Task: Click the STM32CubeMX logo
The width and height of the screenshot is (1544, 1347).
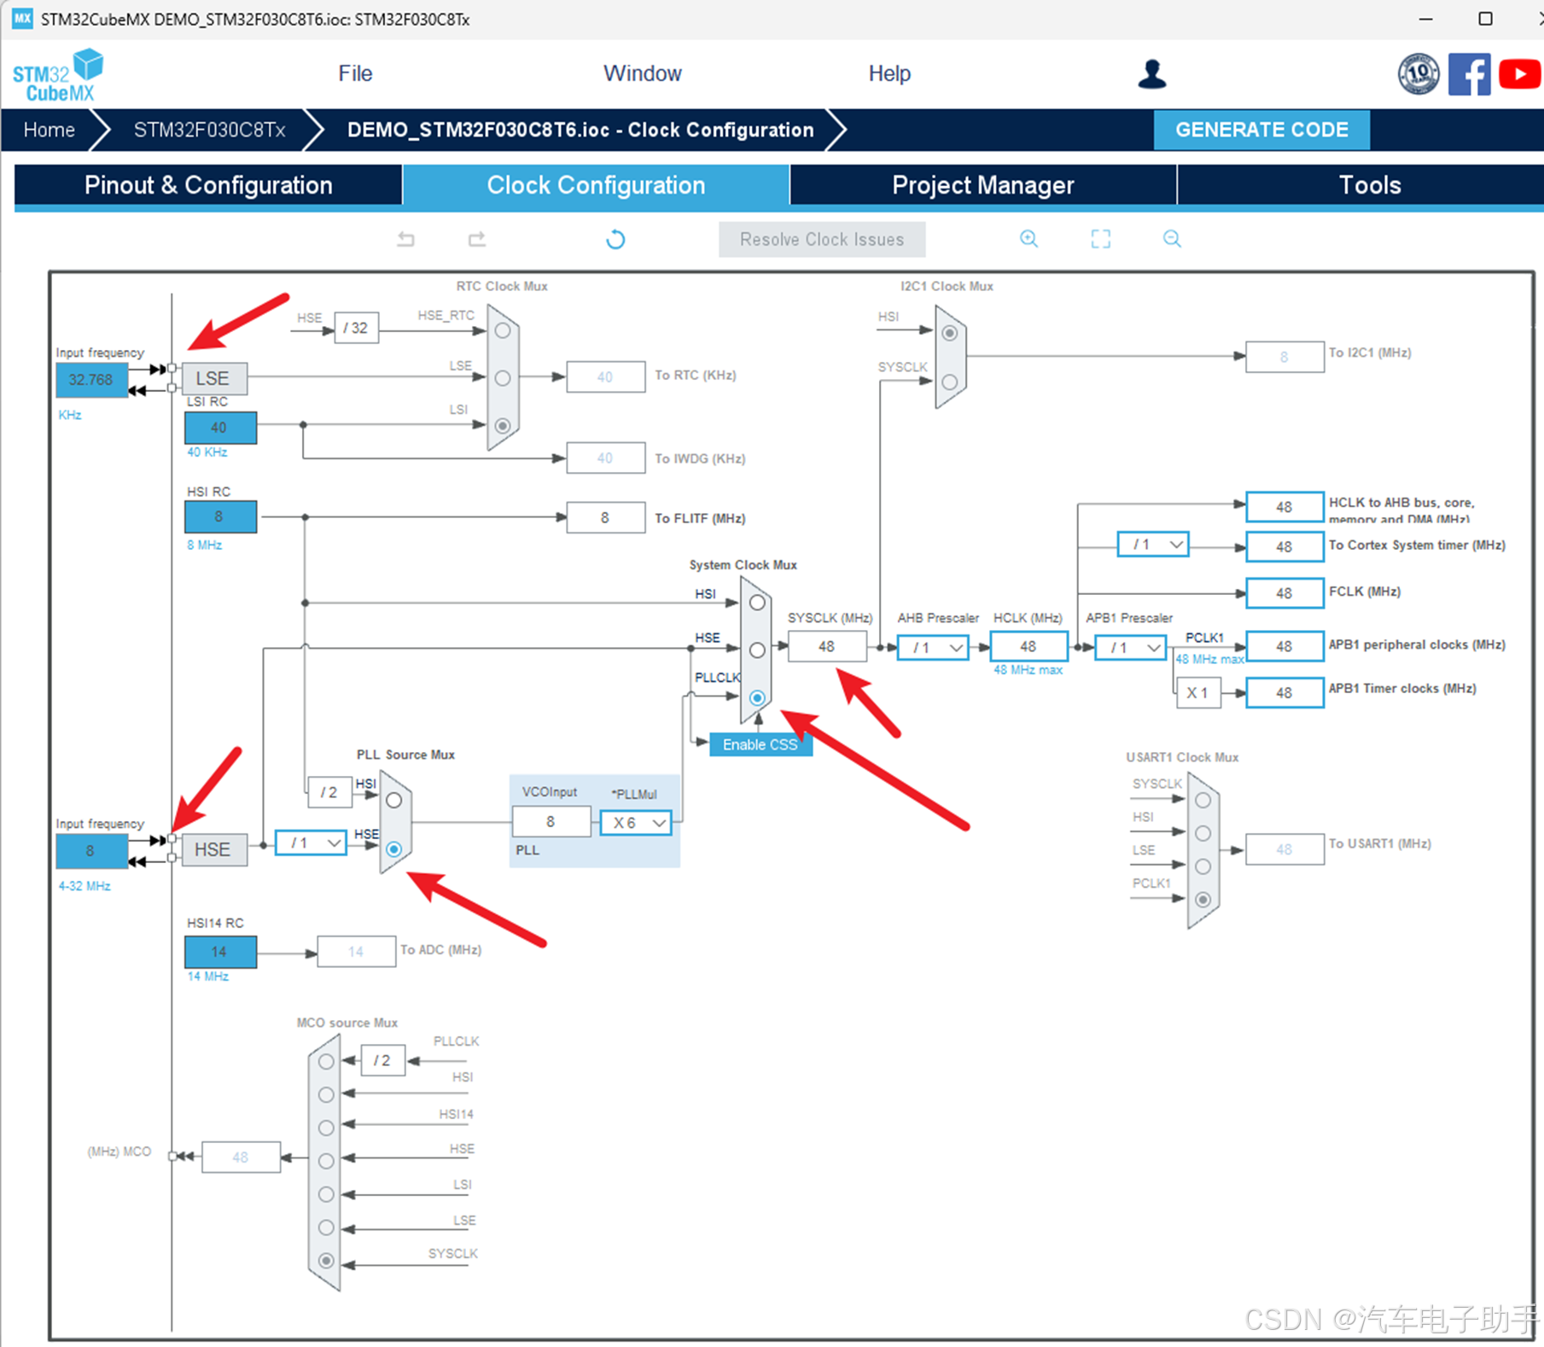Action: [58, 75]
